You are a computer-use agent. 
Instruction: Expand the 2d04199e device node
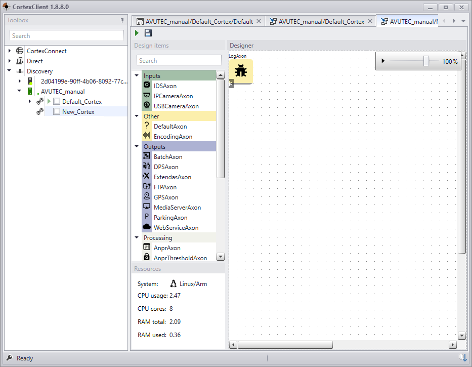(x=20, y=81)
